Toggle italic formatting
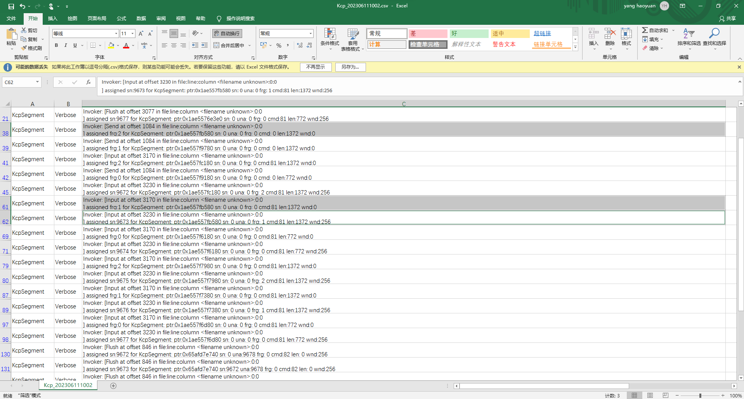The image size is (744, 399). tap(65, 45)
